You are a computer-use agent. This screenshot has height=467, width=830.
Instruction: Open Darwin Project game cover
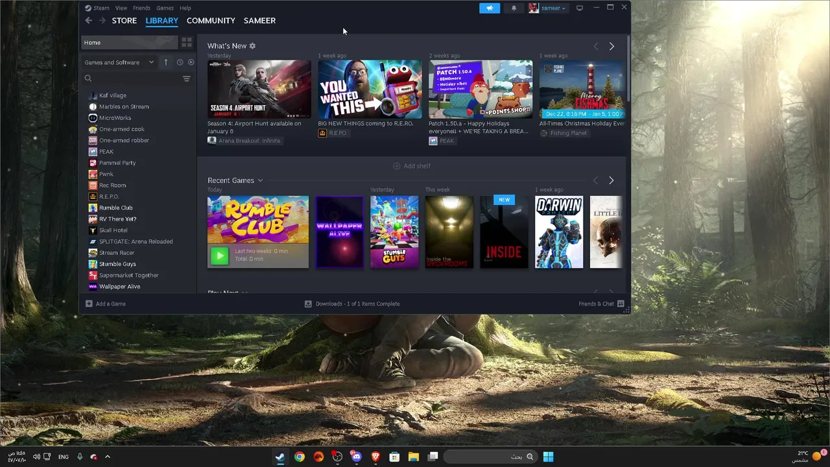point(559,232)
